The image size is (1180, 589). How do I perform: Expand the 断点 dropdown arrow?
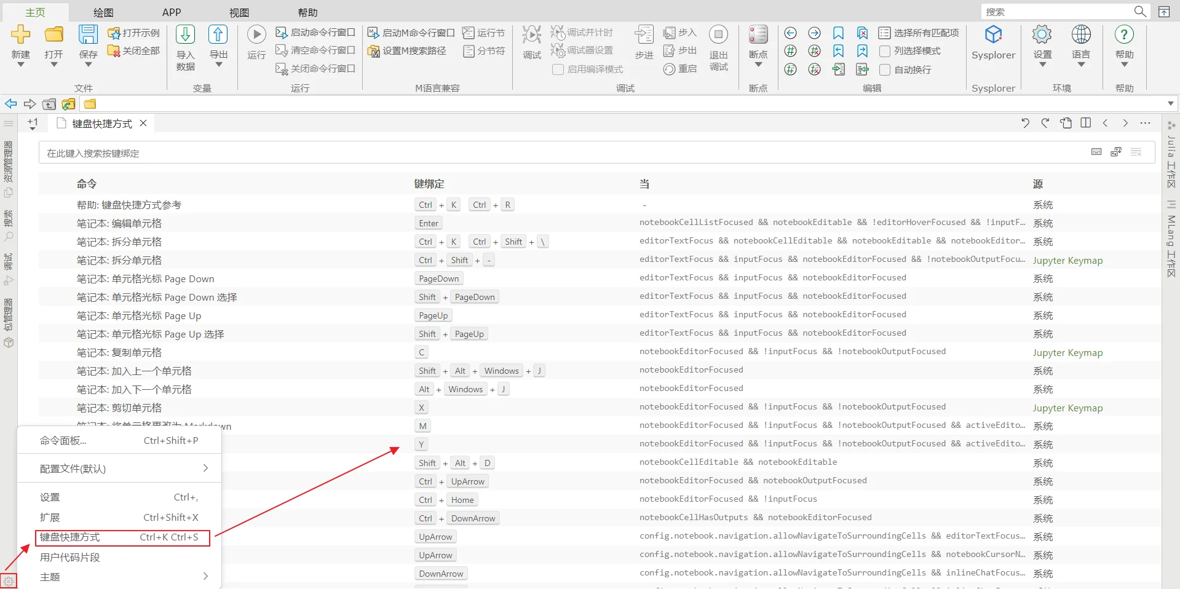click(x=758, y=65)
